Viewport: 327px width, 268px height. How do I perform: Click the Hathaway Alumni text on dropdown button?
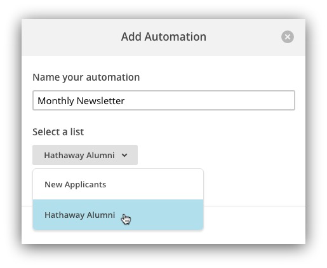pos(79,155)
